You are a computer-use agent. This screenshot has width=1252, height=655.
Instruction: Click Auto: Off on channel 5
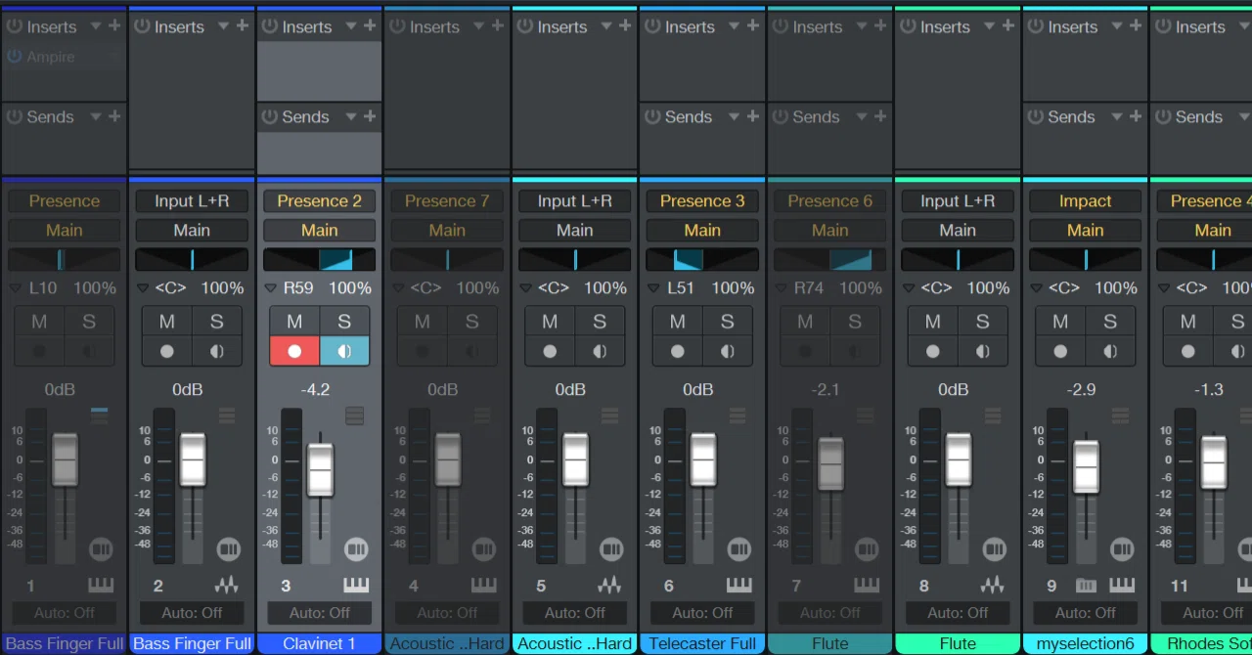click(x=574, y=613)
